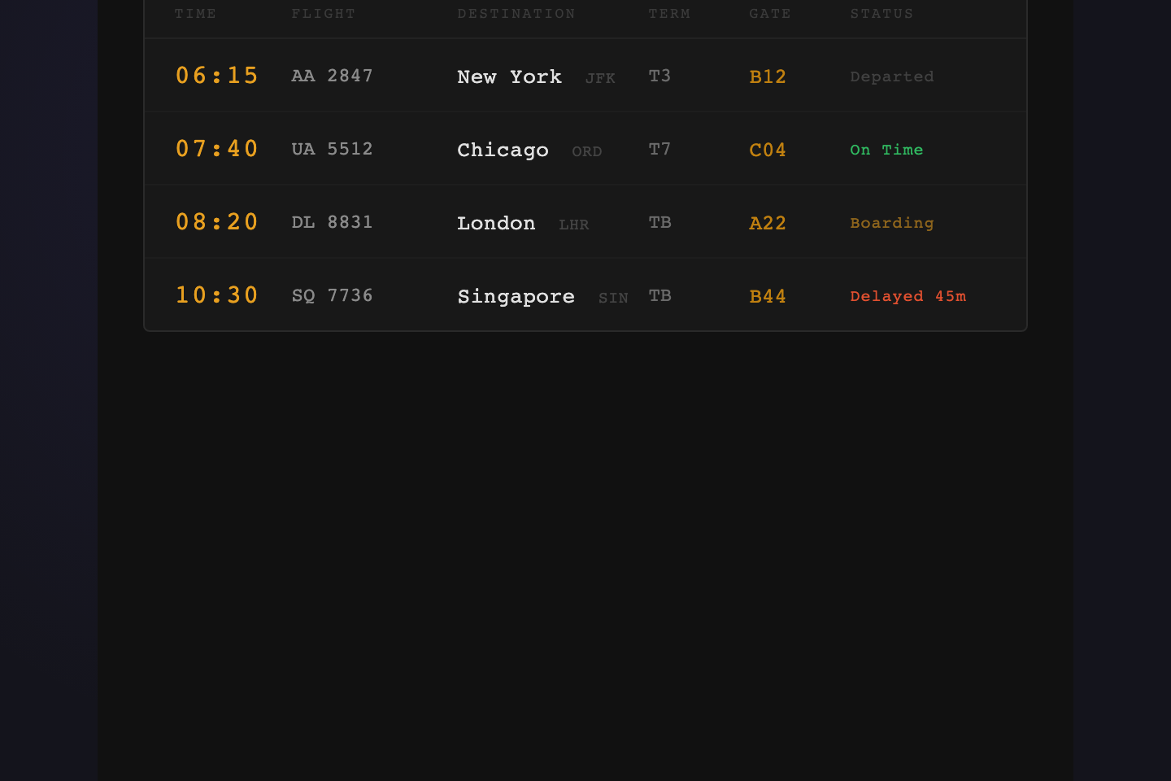The width and height of the screenshot is (1171, 781).
Task: Click the JFK airport code
Action: coord(600,78)
